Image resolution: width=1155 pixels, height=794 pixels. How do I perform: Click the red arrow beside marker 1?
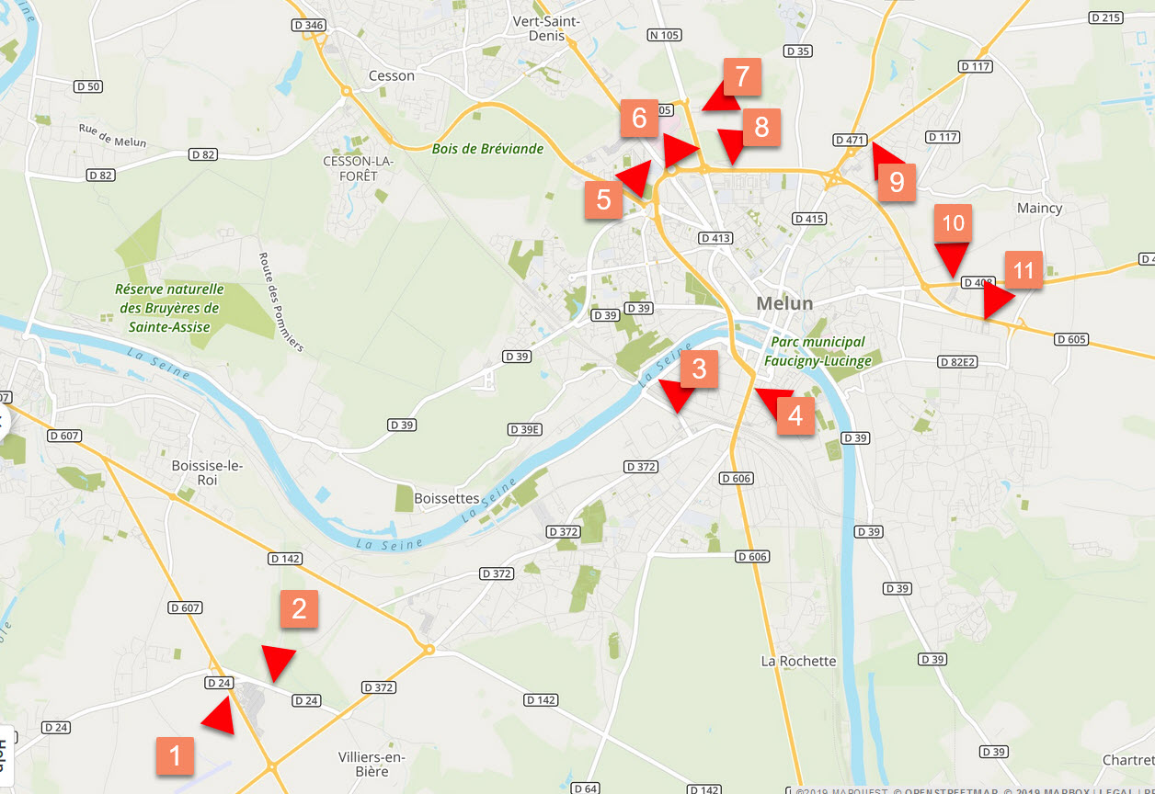tap(219, 717)
